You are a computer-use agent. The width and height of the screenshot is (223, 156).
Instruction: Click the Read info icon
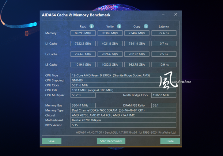(92, 26)
